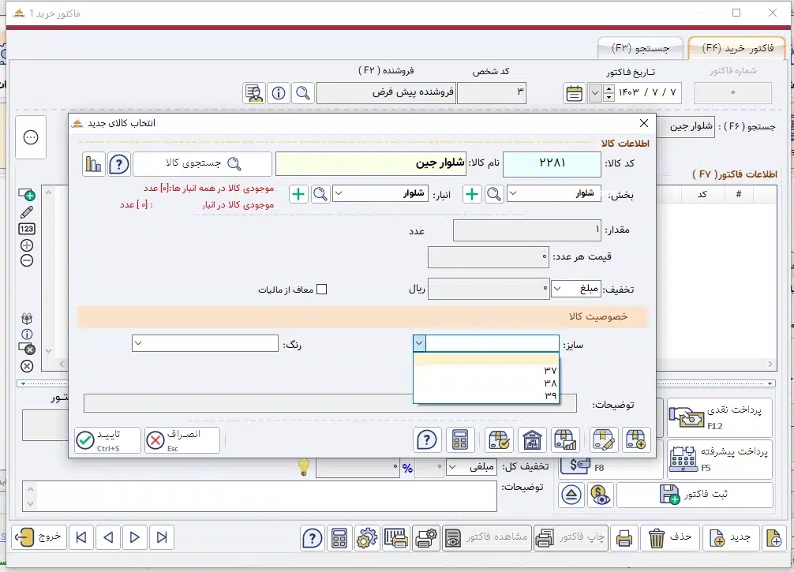Select size ۳۹ from the list
The width and height of the screenshot is (794, 572).
pos(486,396)
